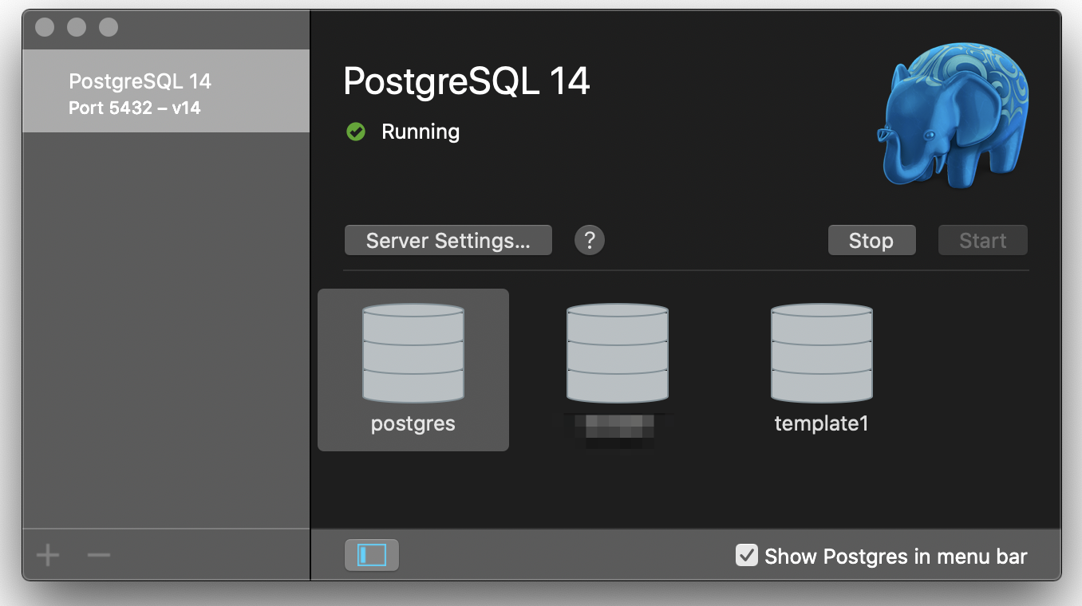Click the postgres database label
This screenshot has height=606, width=1082.
click(x=413, y=424)
